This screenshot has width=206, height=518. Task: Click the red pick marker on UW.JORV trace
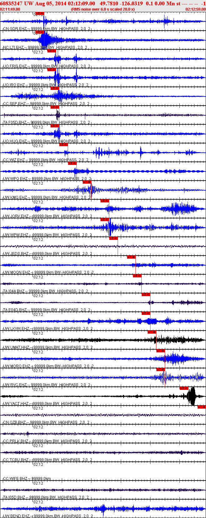[x=105, y=201]
